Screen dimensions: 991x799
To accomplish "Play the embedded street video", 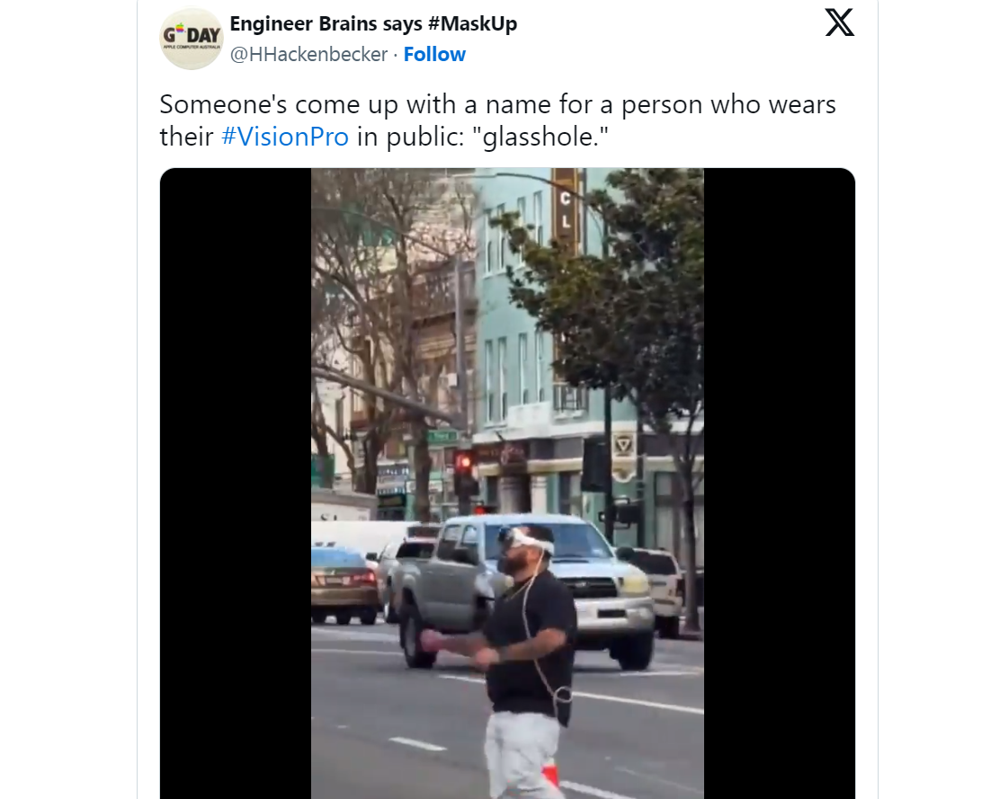I will point(507,484).
